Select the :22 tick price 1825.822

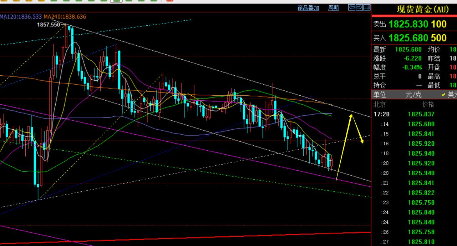(421, 192)
